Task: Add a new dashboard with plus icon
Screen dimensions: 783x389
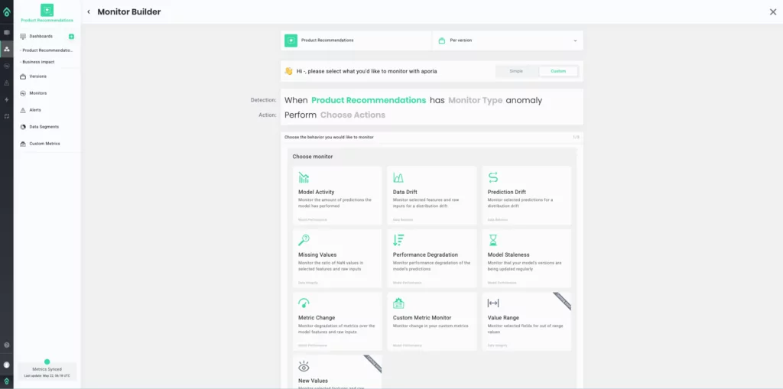Action: (71, 37)
